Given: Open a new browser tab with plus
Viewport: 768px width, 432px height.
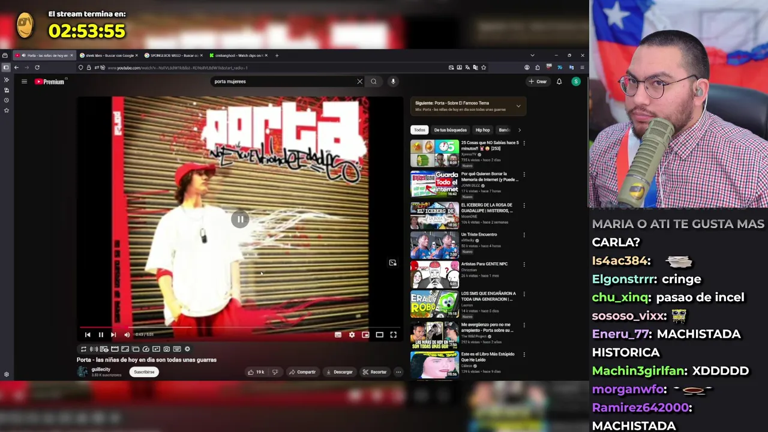Looking at the screenshot, I should [277, 55].
